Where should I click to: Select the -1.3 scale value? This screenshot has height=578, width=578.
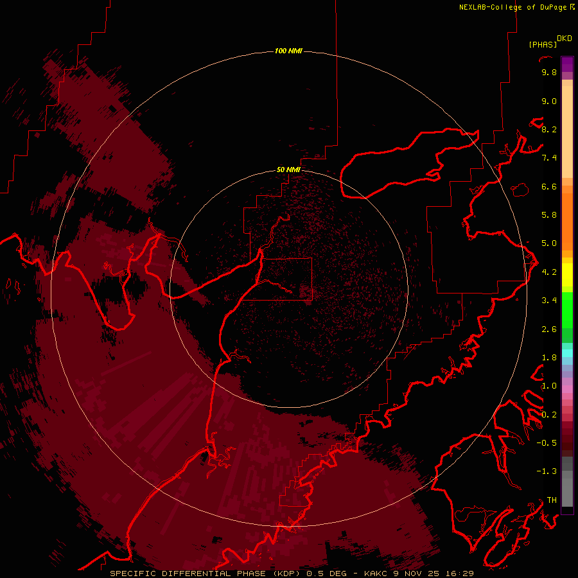tap(547, 471)
